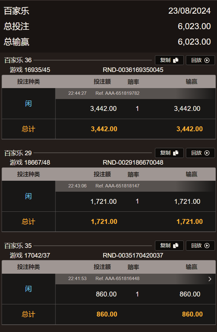The width and height of the screenshot is (217, 332).
Task: Click round ID RND-0035170420037
Action: point(133,255)
